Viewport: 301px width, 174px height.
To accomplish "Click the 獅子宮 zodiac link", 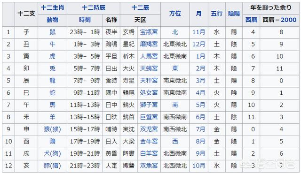I will pyautogui.click(x=149, y=105).
